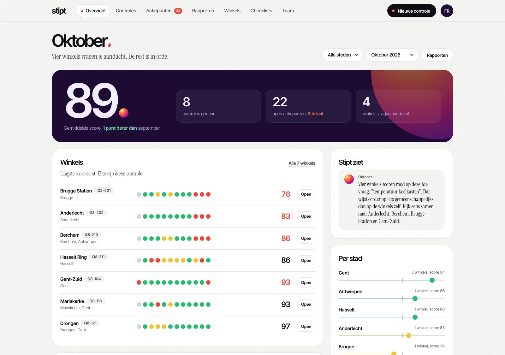Click the Actiepunten badge showing 22

[178, 11]
